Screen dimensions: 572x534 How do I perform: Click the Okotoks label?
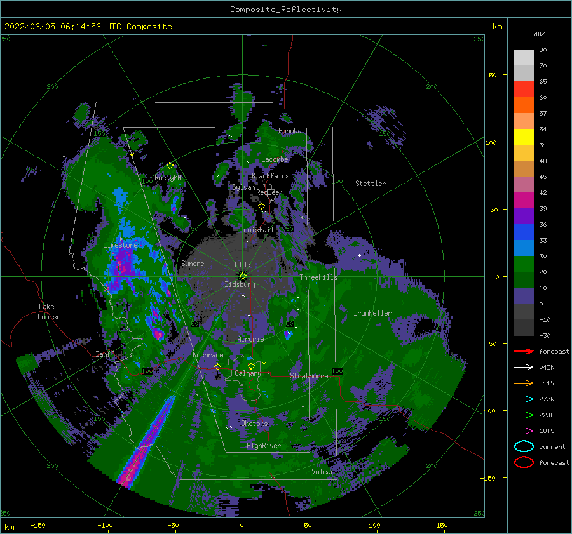point(255,424)
